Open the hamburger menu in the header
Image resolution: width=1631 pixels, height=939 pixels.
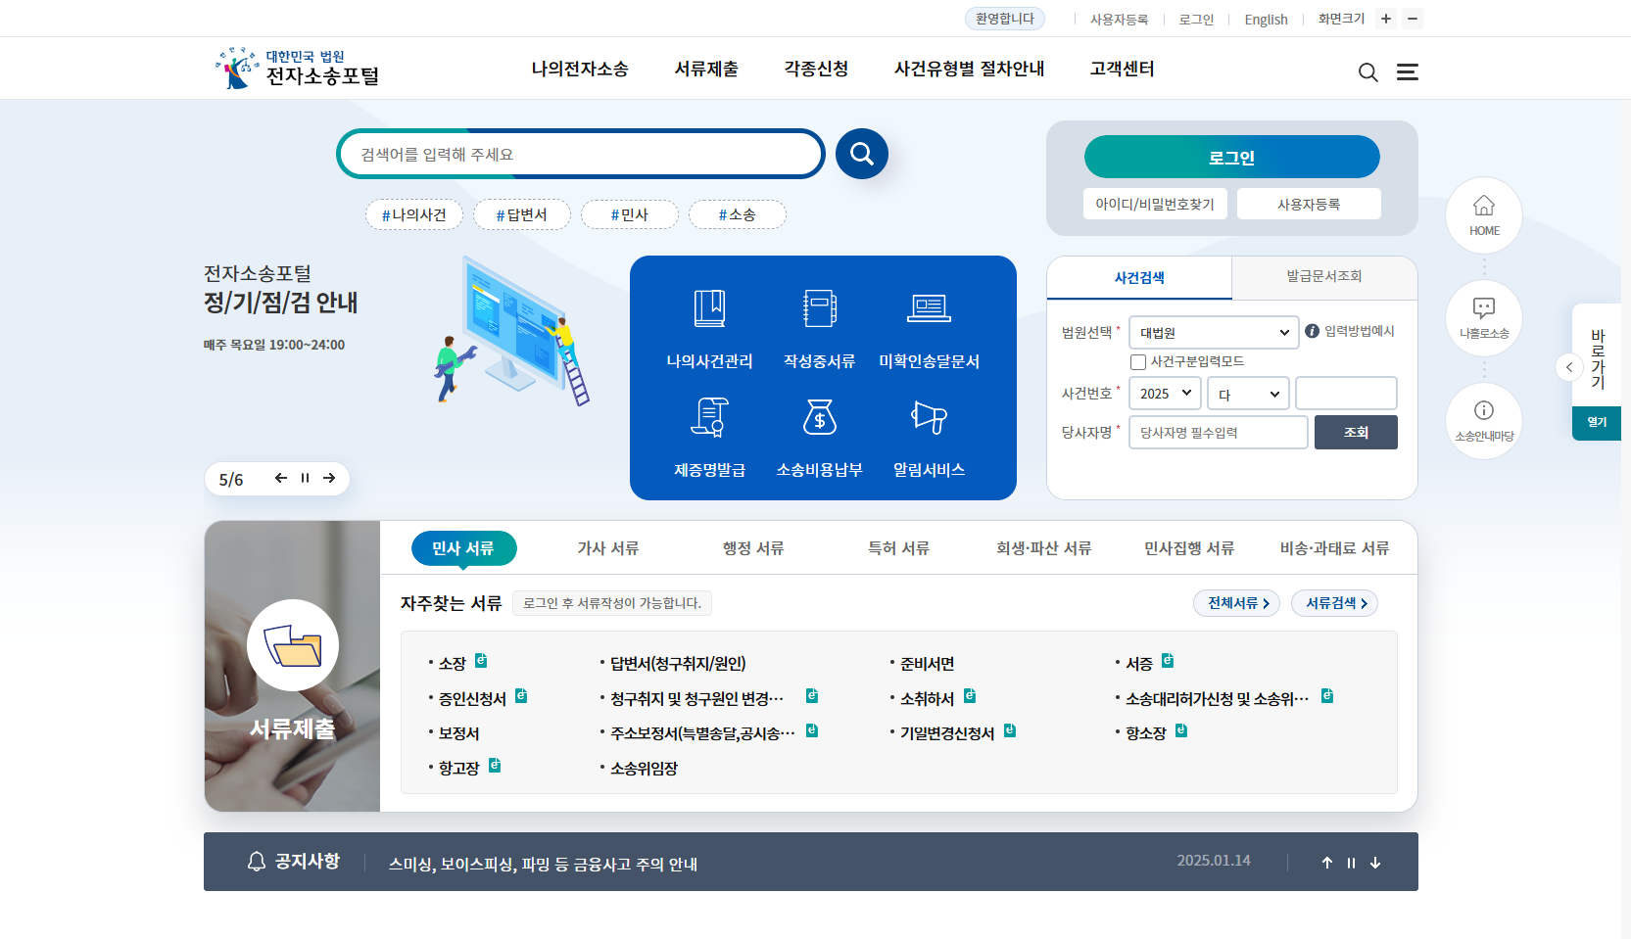[x=1407, y=72]
